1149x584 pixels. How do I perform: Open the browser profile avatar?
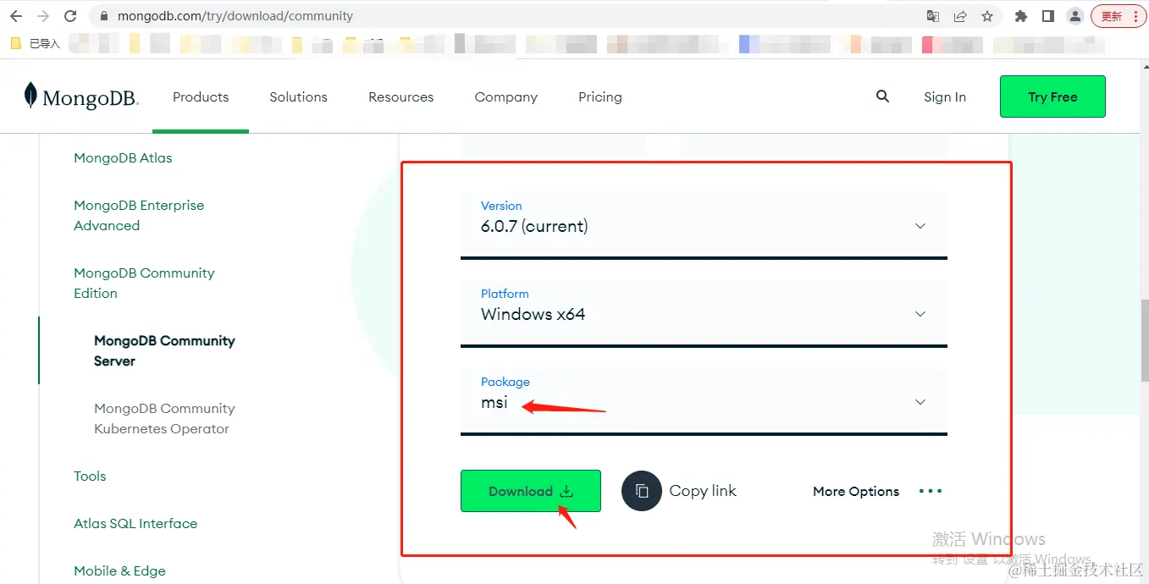(x=1075, y=16)
